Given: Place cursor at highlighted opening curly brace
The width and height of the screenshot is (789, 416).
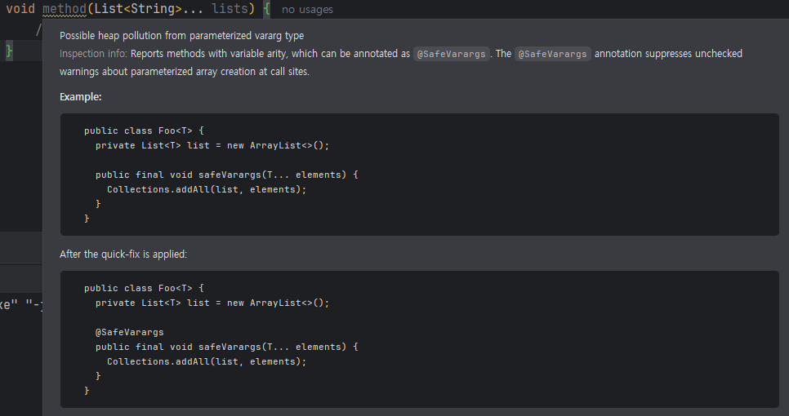Looking at the screenshot, I should 266,10.
